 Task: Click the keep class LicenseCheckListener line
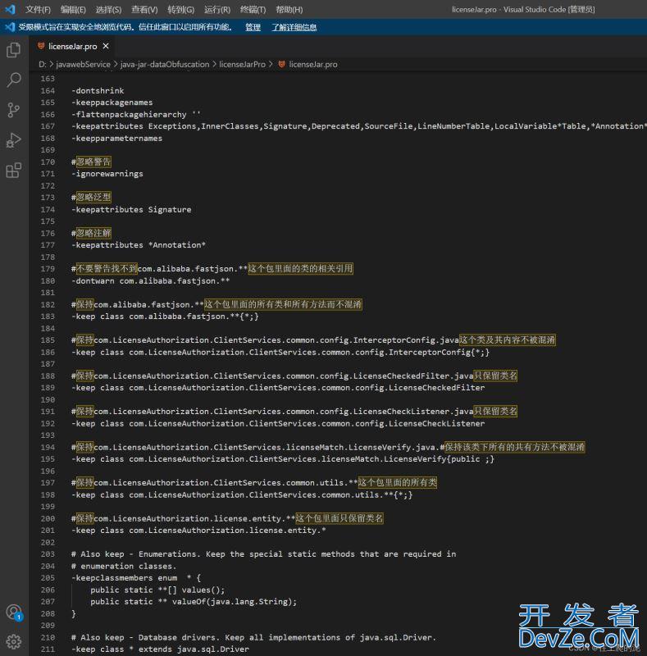tap(278, 423)
